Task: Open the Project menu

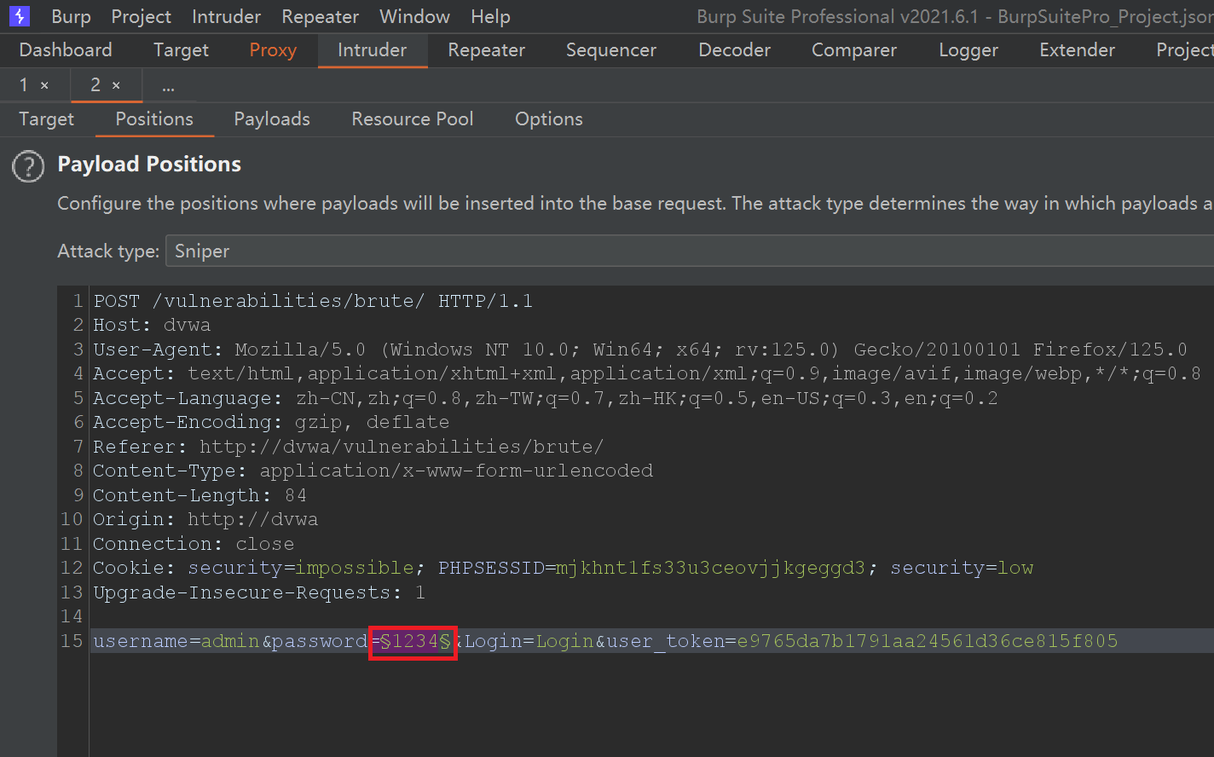Action: pyautogui.click(x=142, y=16)
